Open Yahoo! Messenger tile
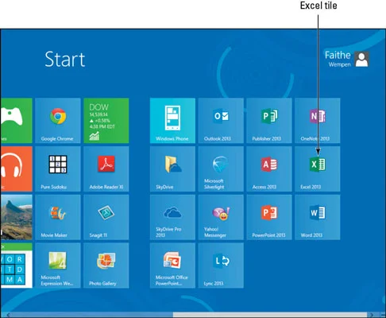 221,217
